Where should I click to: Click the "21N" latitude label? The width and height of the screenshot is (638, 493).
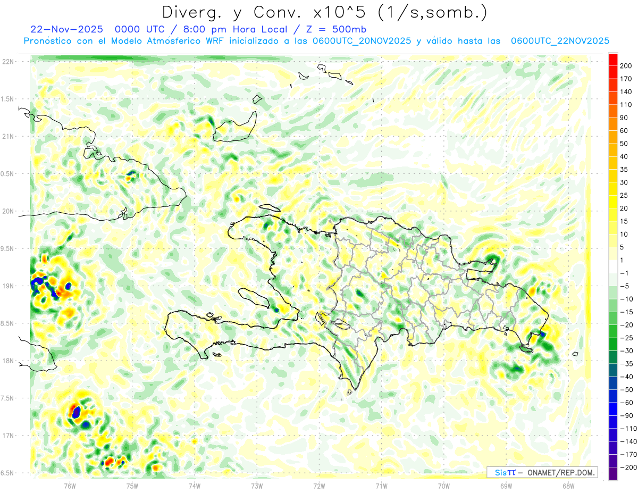pyautogui.click(x=7, y=136)
